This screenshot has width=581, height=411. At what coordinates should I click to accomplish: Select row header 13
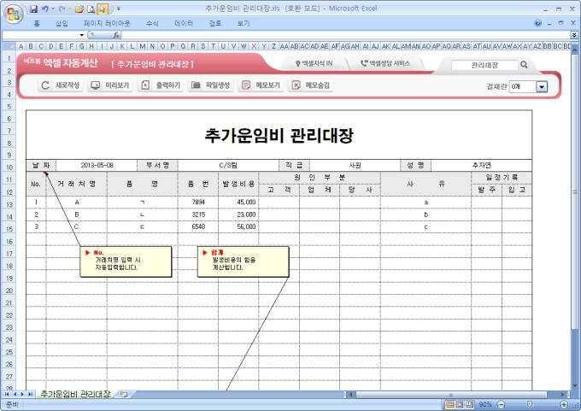(9, 204)
